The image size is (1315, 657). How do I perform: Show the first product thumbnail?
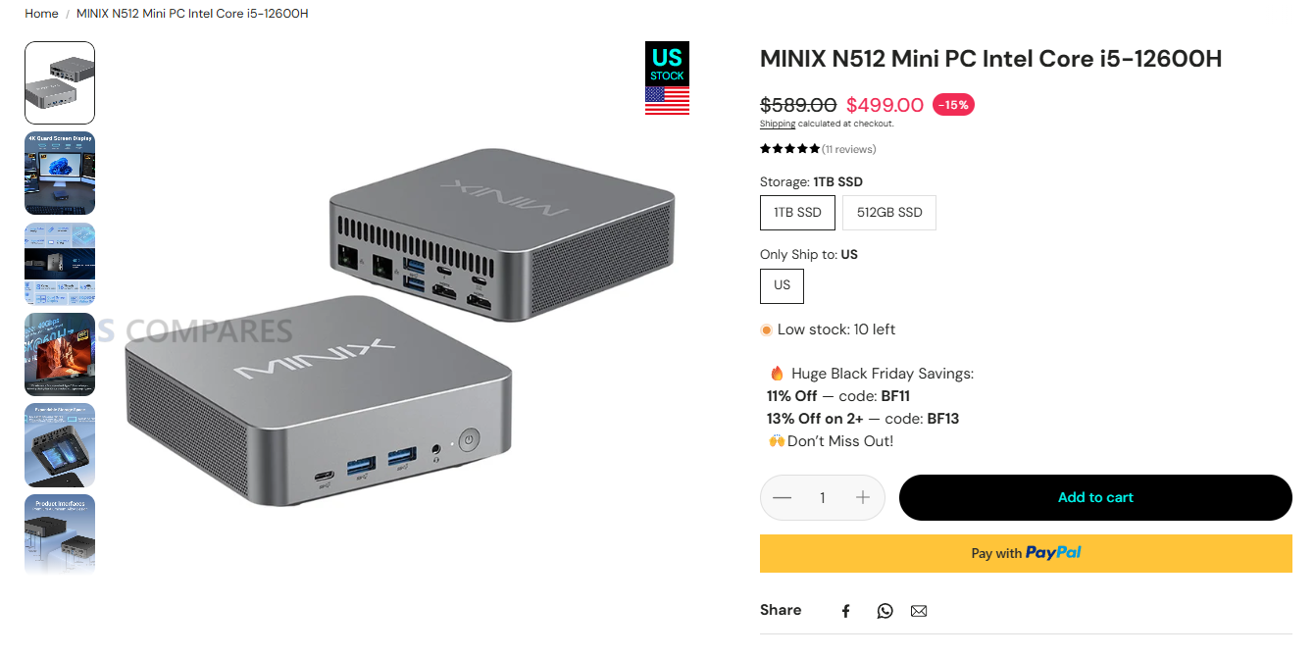[60, 82]
